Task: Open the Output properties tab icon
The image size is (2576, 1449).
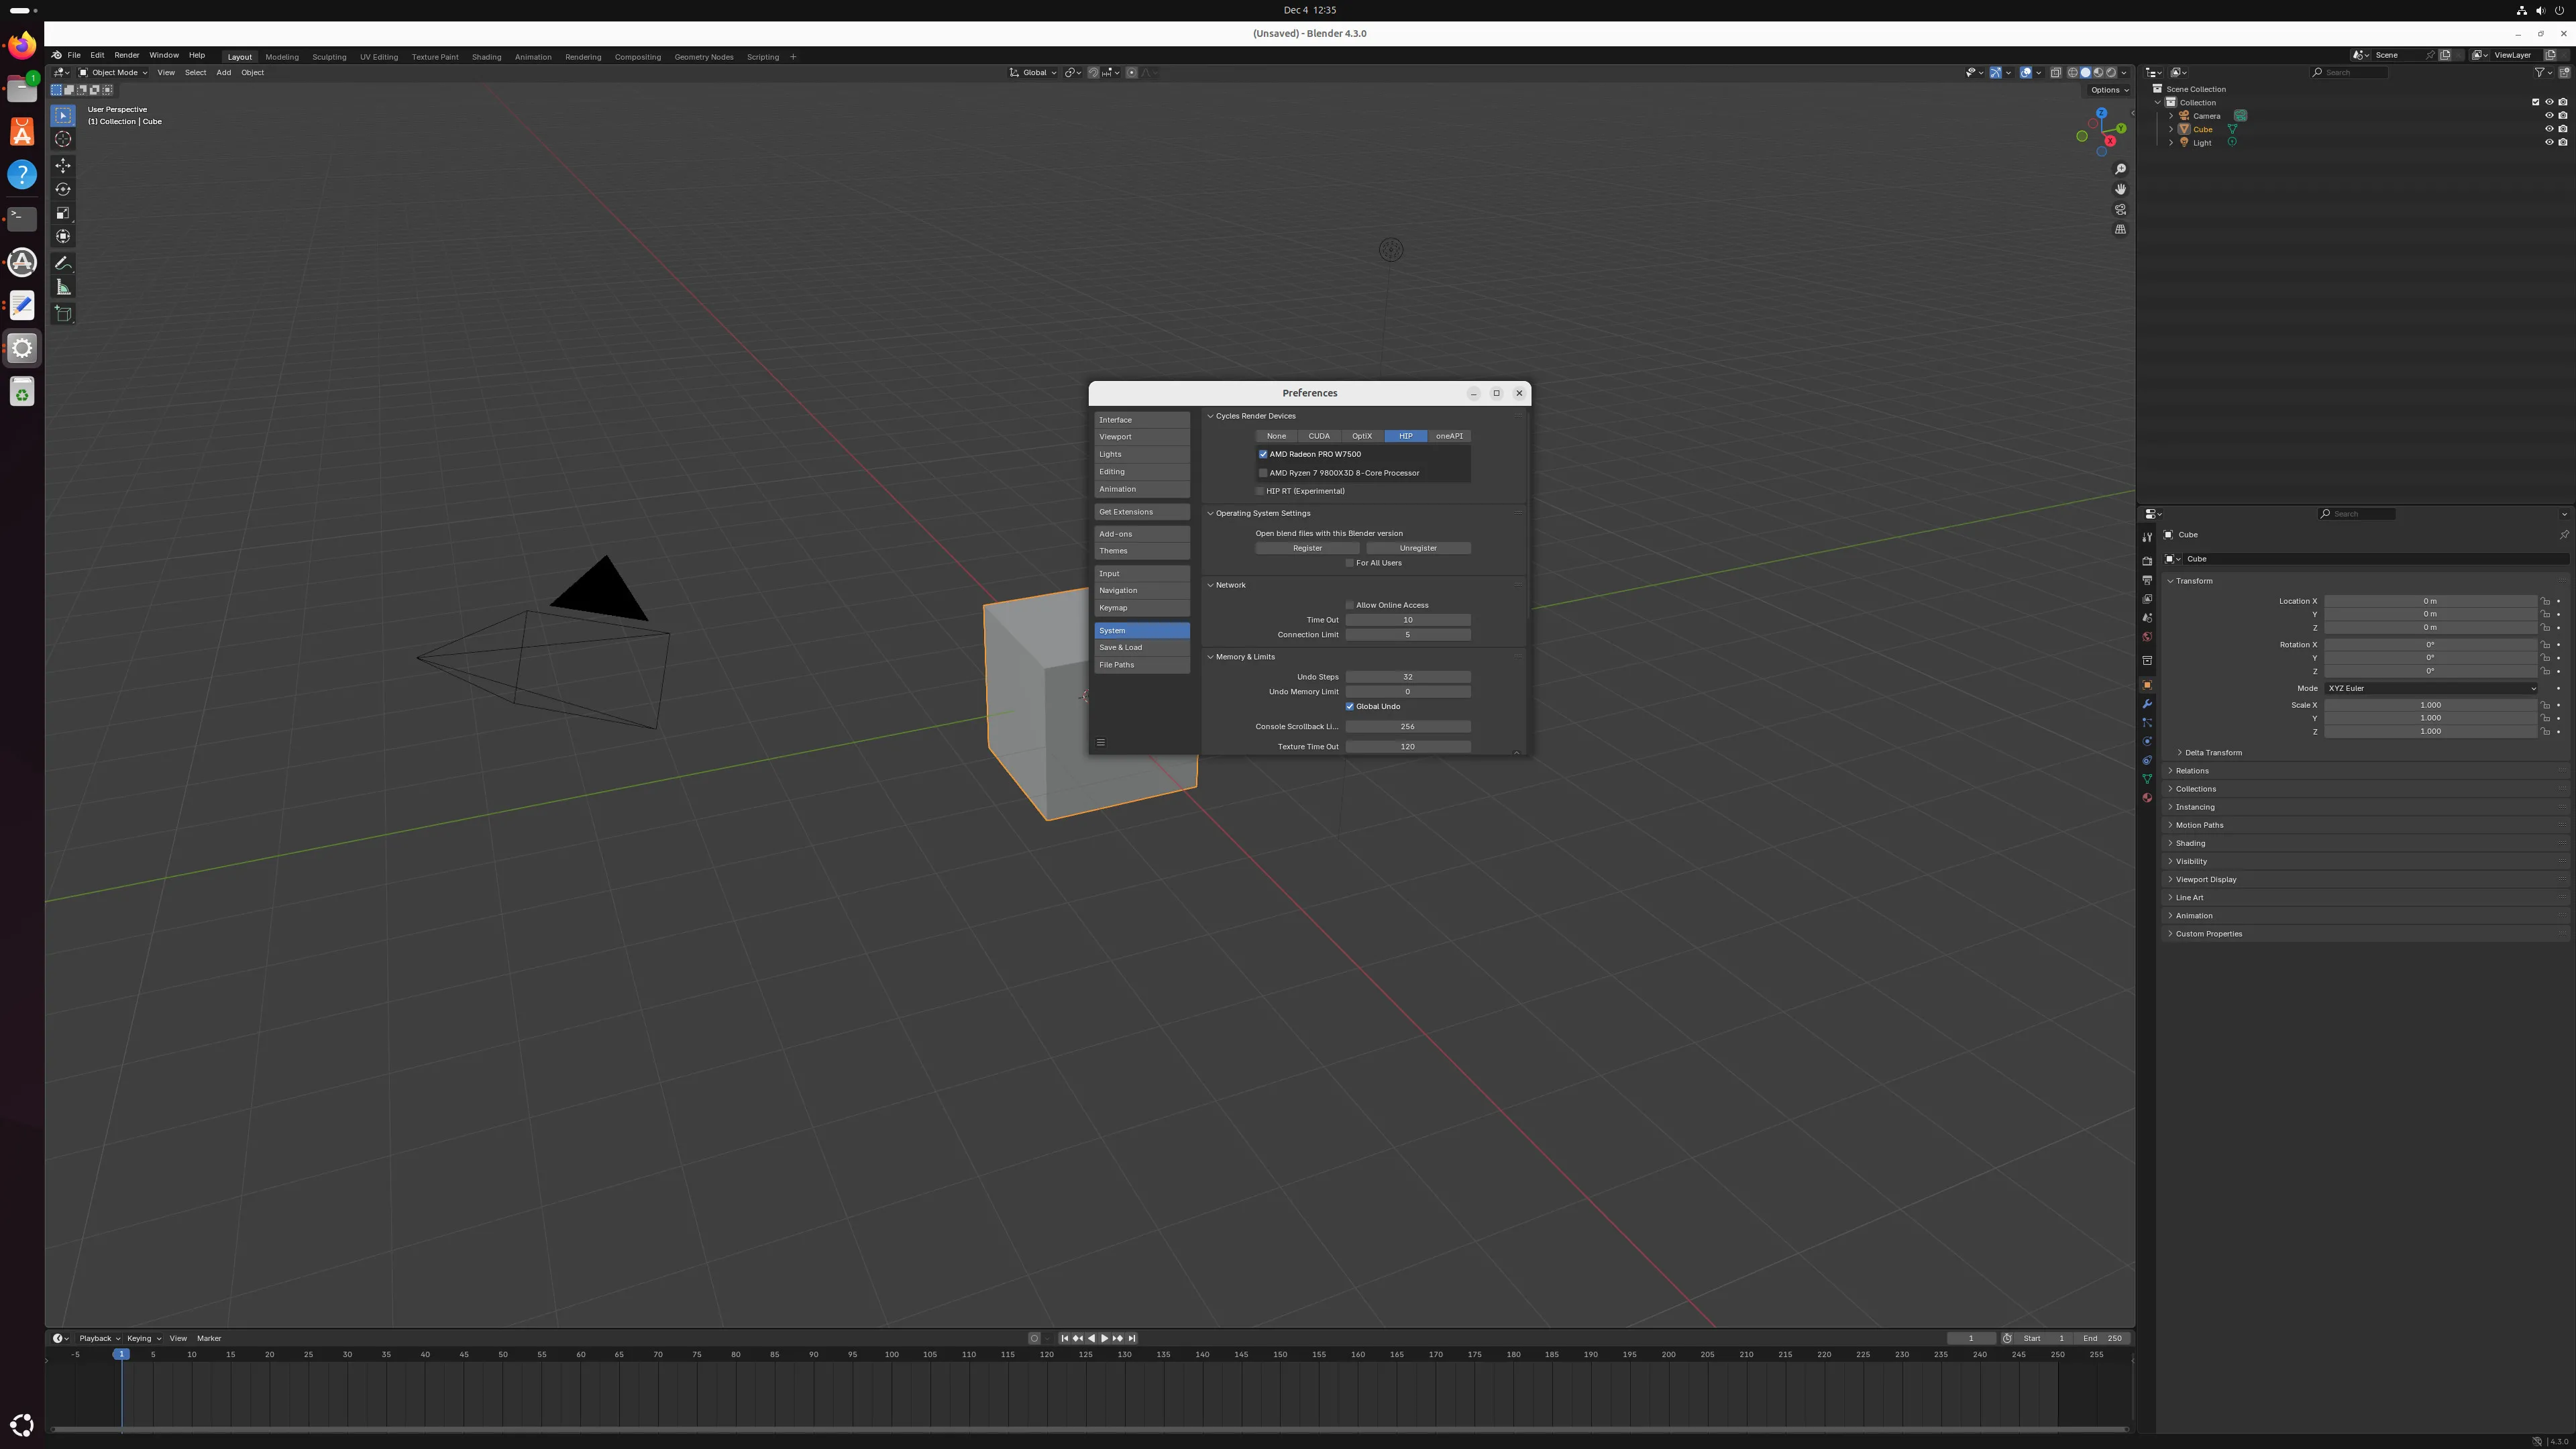Action: 2147,580
